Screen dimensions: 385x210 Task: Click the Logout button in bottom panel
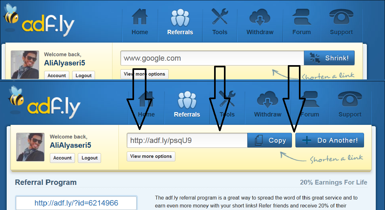click(90, 158)
